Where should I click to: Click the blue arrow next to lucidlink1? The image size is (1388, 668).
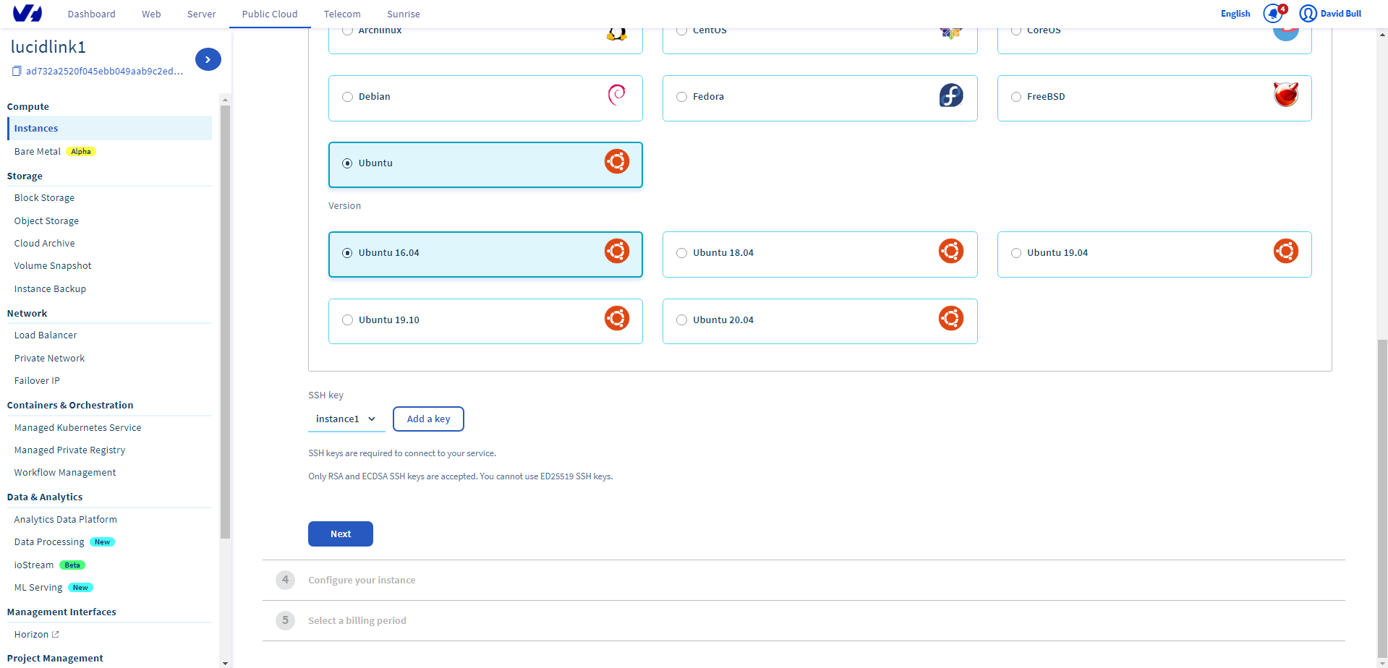(208, 59)
